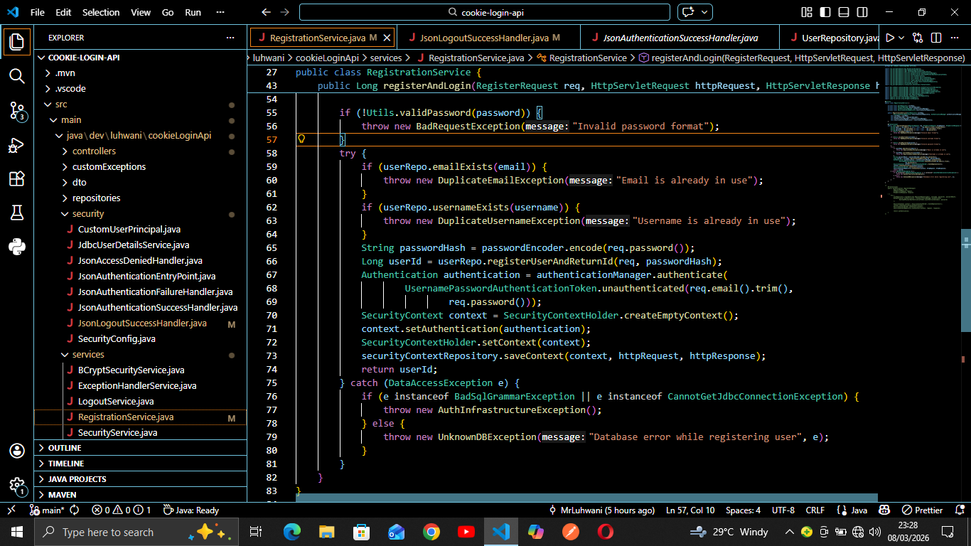This screenshot has height=546, width=971.
Task: Click the lightbulb code action on line 57
Action: tap(301, 139)
